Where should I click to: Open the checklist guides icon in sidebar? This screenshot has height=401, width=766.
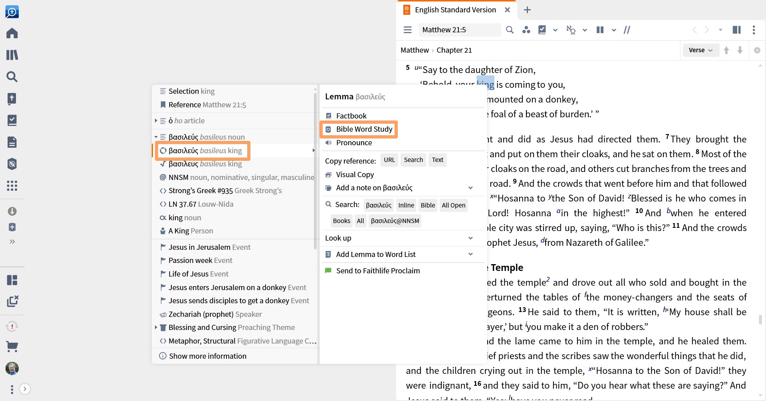[x=12, y=120]
